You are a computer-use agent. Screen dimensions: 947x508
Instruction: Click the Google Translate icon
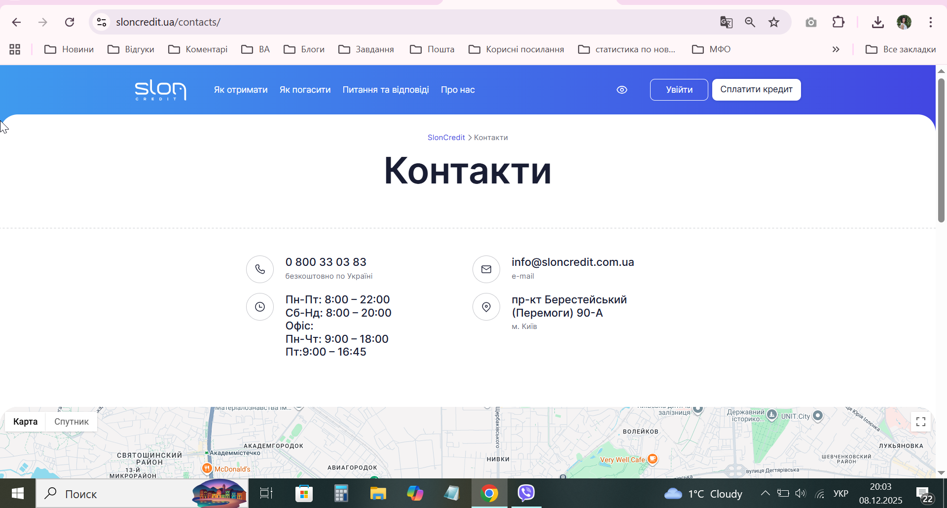coord(726,22)
